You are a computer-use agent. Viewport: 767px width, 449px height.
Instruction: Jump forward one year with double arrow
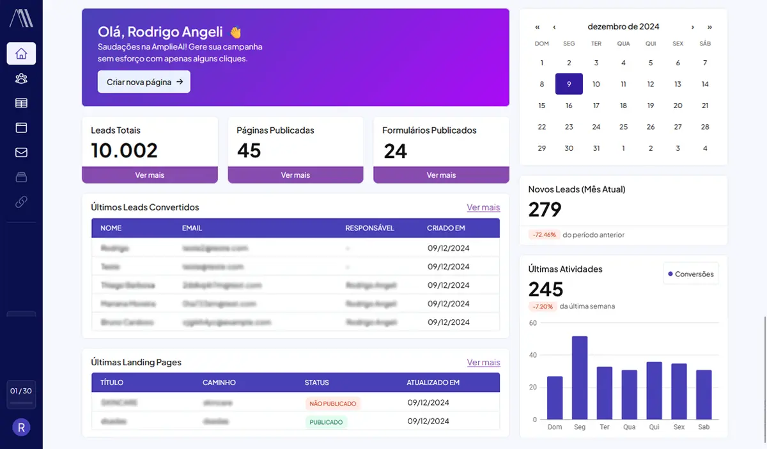pyautogui.click(x=709, y=27)
